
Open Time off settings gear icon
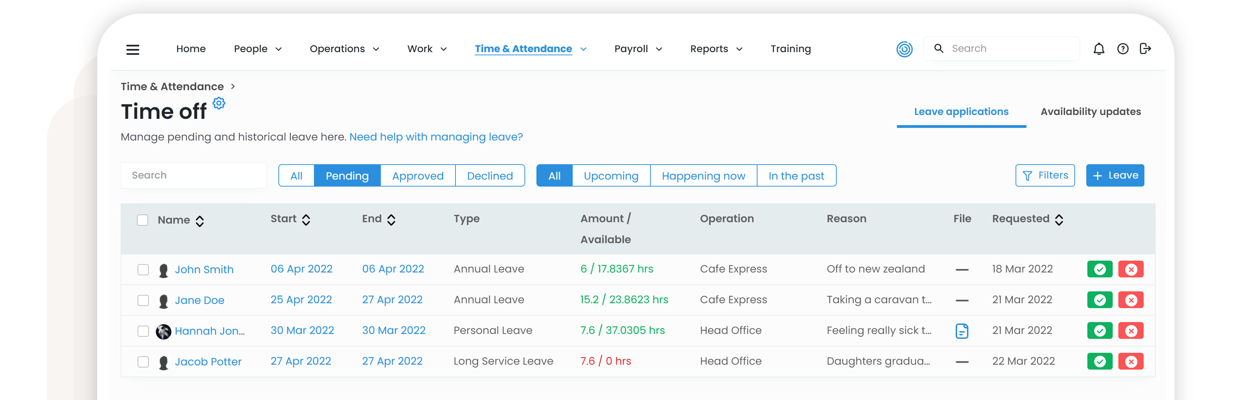point(219,103)
